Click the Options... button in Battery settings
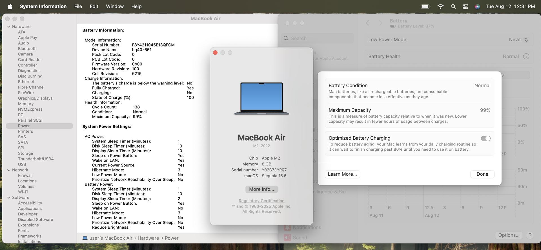The width and height of the screenshot is (541, 250). (x=509, y=235)
